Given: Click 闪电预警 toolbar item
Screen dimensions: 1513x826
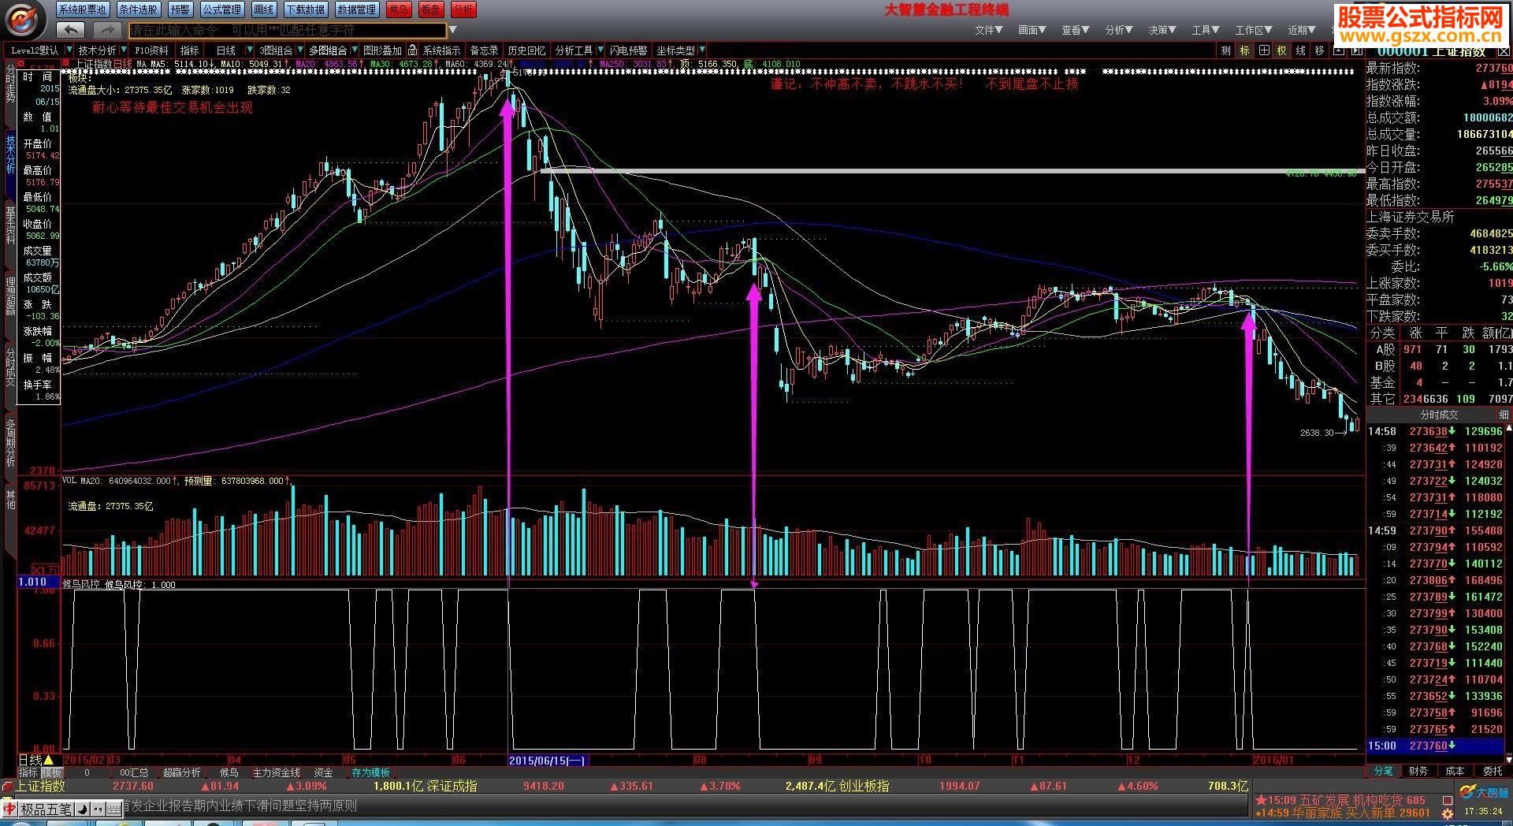Looking at the screenshot, I should pyautogui.click(x=628, y=50).
